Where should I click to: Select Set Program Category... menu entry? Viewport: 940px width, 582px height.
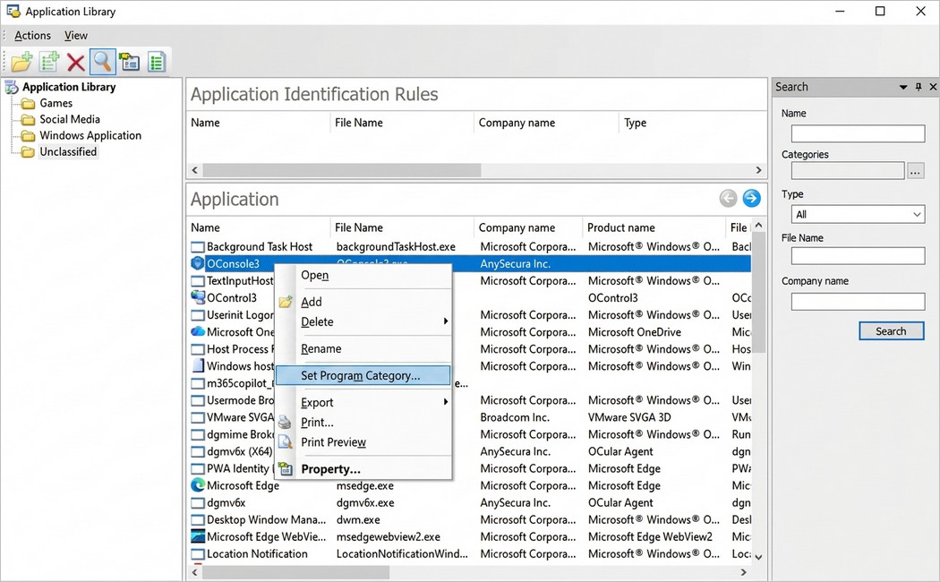click(x=363, y=376)
